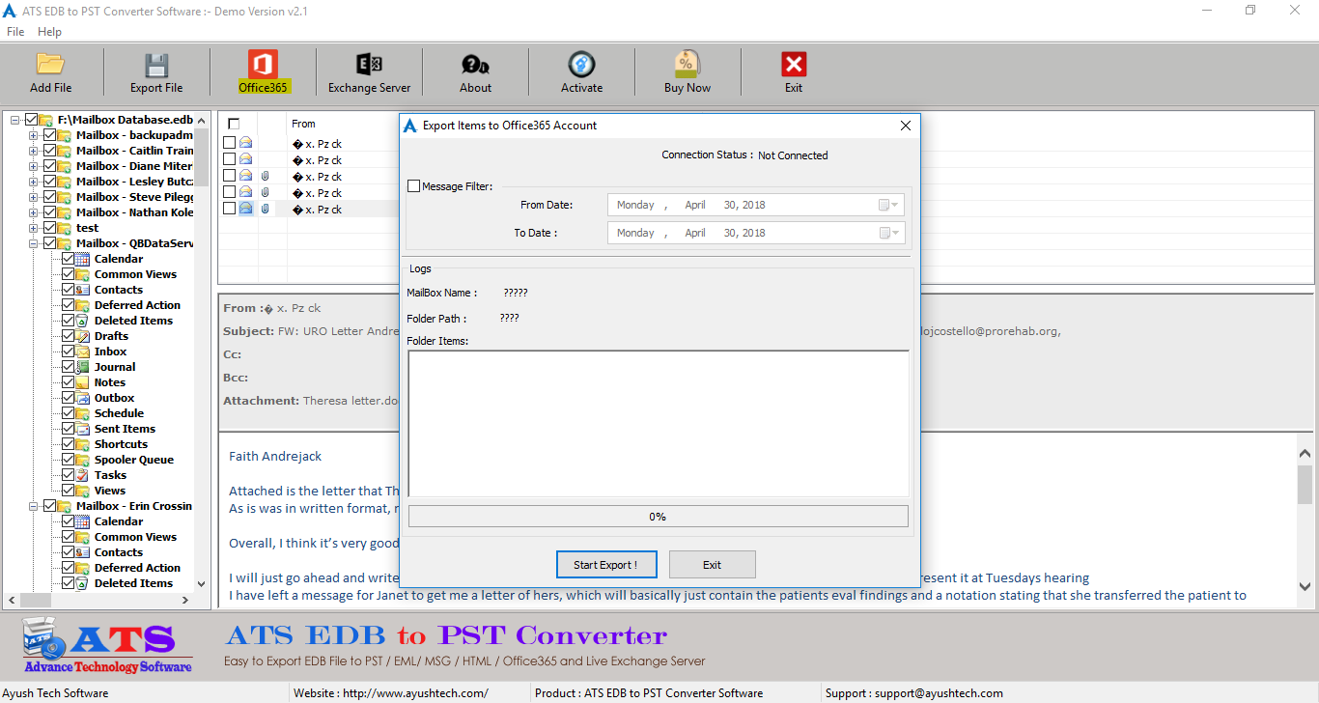Screen dimensions: 1319x703
Task: Uncheck the Inbox folder checkbox
Action: point(68,351)
